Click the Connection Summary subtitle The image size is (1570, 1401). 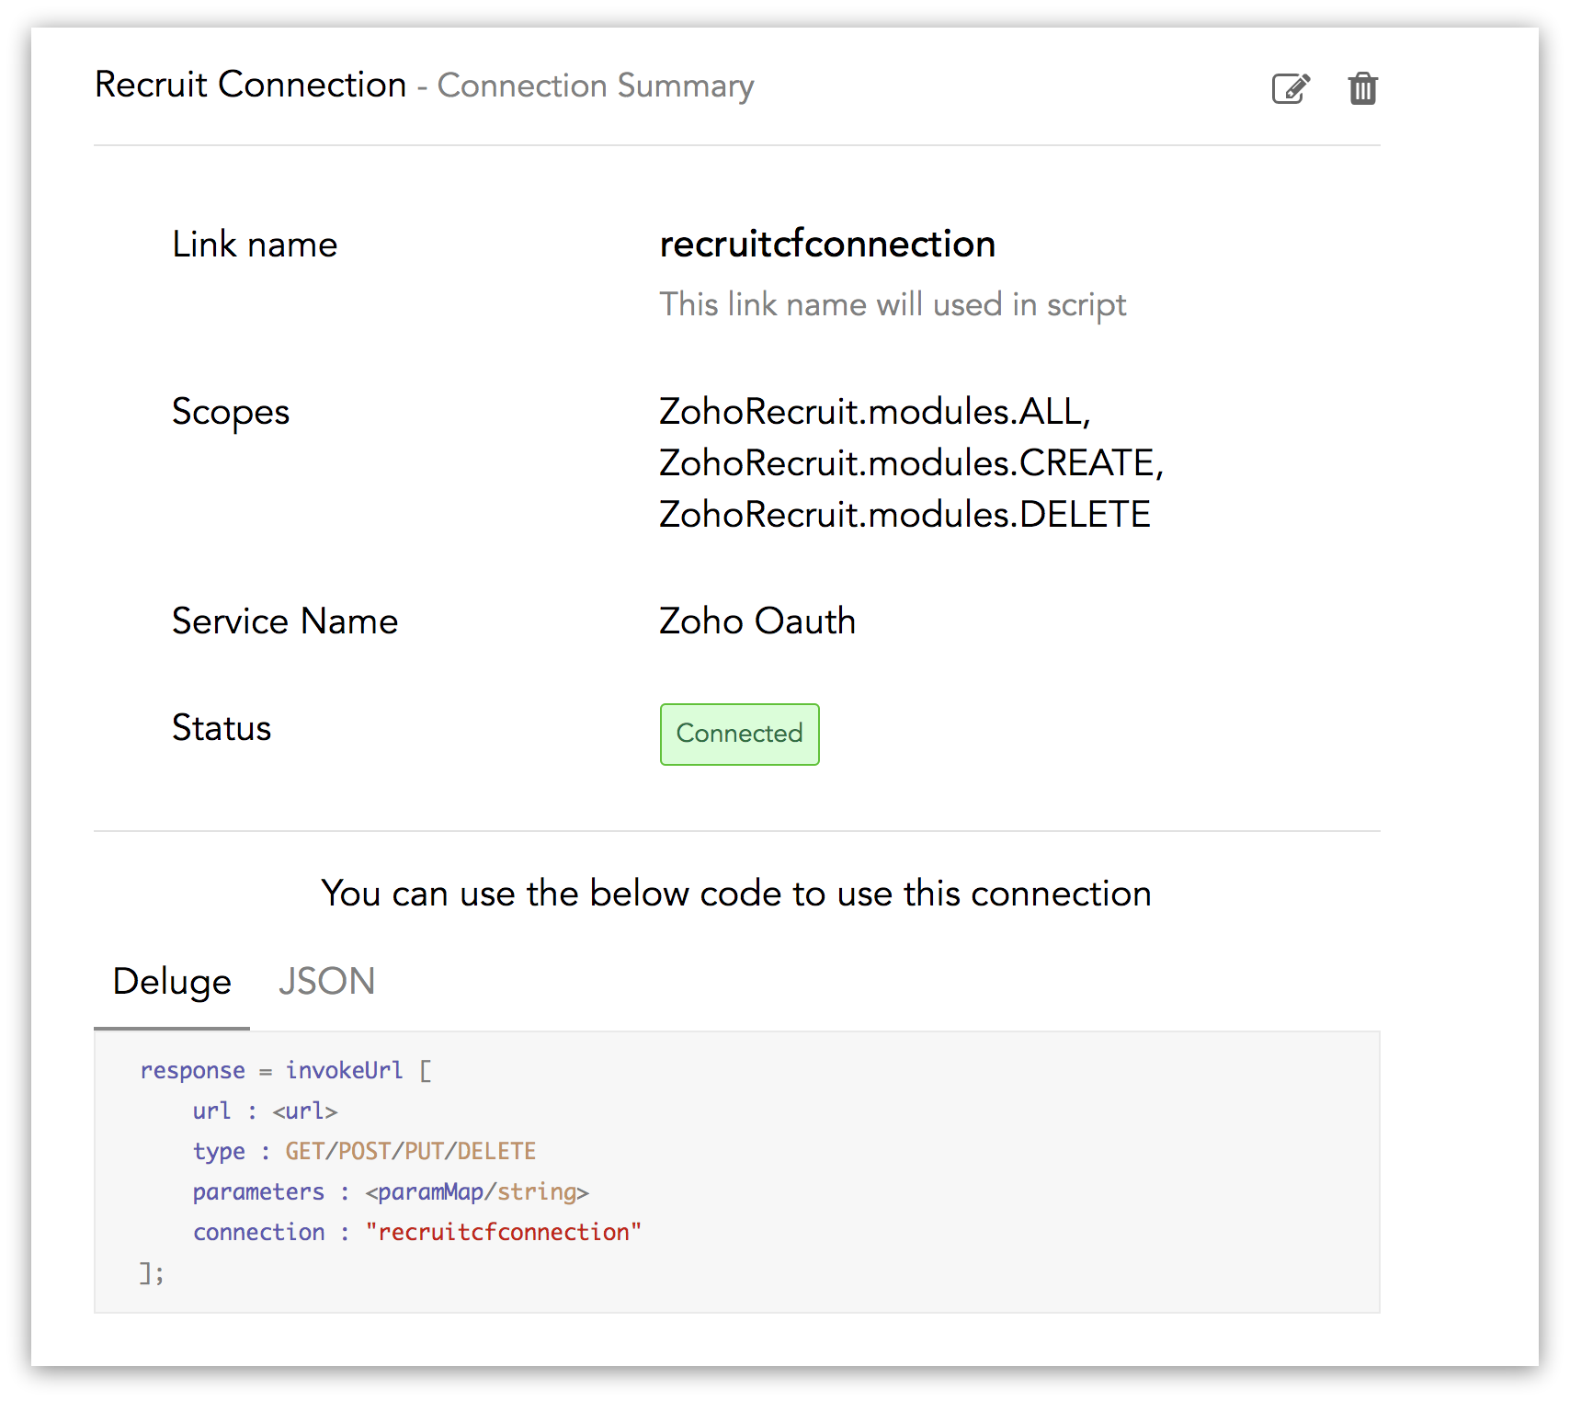click(596, 85)
